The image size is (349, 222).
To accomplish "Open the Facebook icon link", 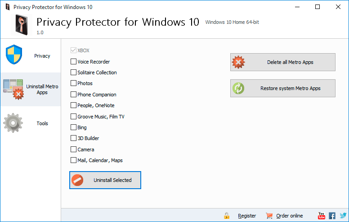I will [x=332, y=216].
